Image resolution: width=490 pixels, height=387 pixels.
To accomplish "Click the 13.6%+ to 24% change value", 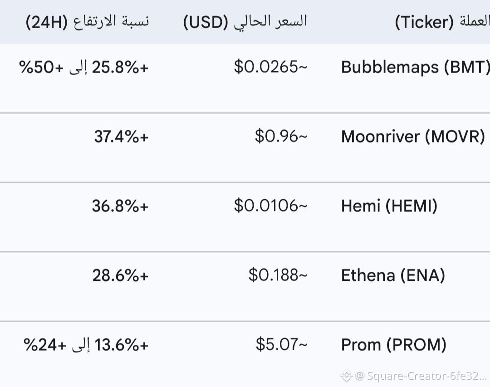I will [86, 345].
